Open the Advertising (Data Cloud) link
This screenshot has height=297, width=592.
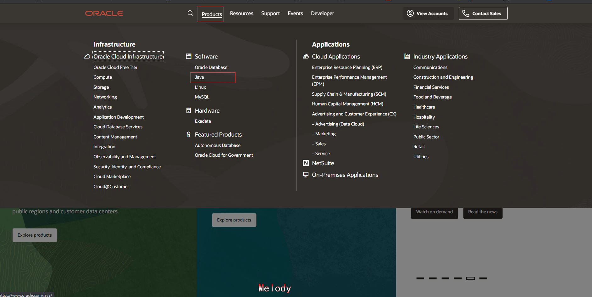click(338, 124)
